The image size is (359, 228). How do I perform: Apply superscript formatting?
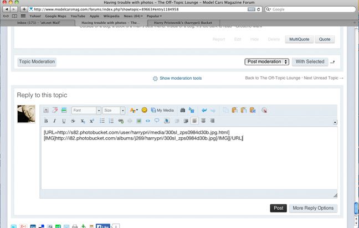click(92, 121)
